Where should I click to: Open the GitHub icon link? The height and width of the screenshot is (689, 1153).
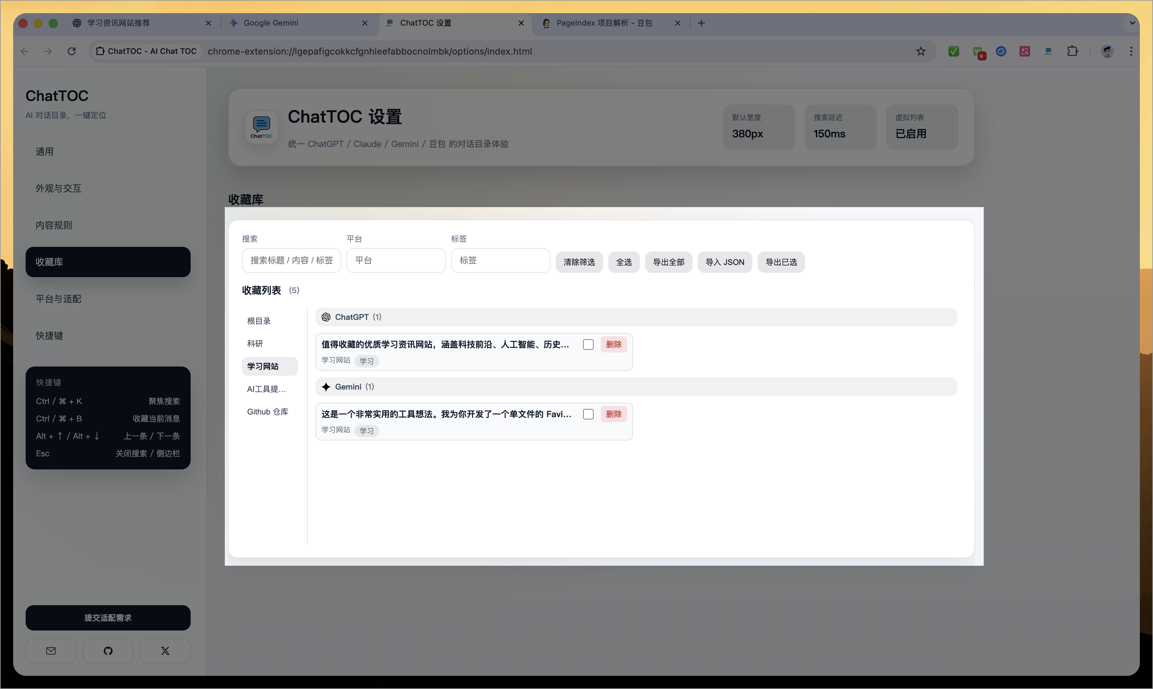tap(108, 651)
